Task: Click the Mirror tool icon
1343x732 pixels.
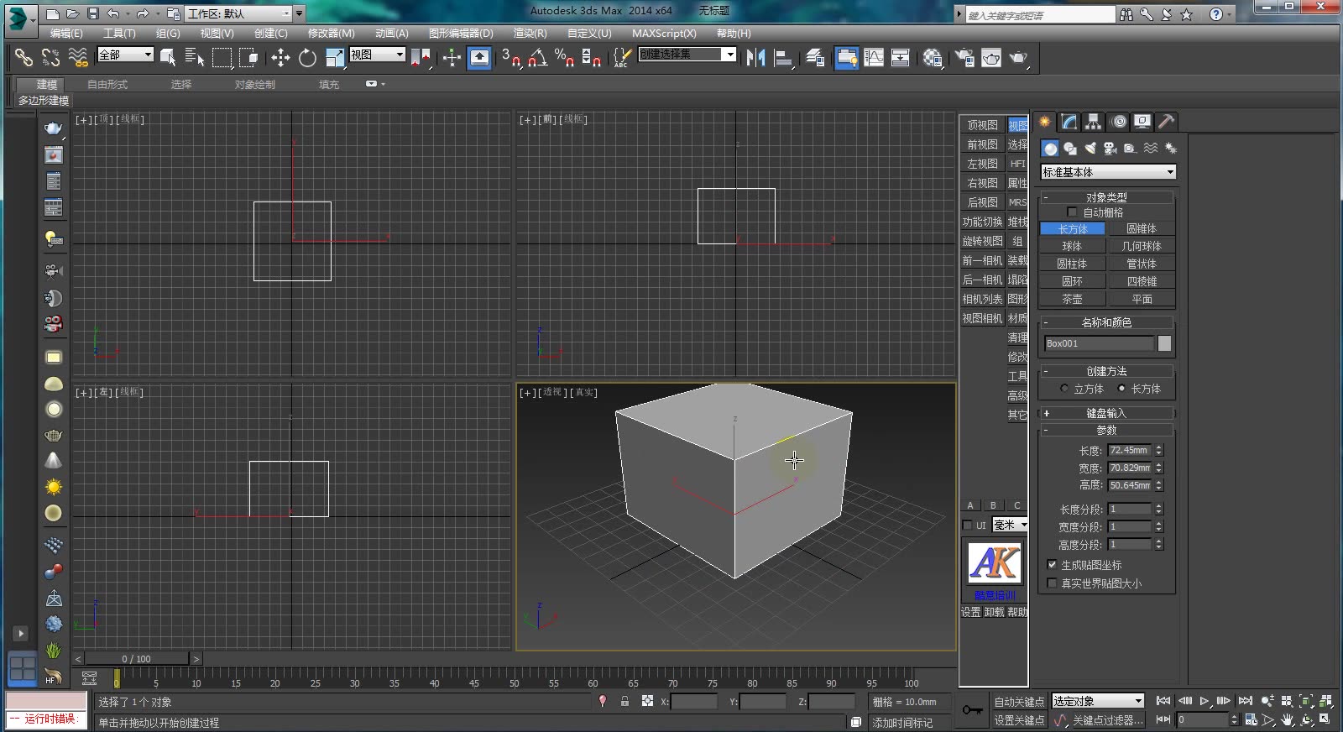Action: coord(755,58)
